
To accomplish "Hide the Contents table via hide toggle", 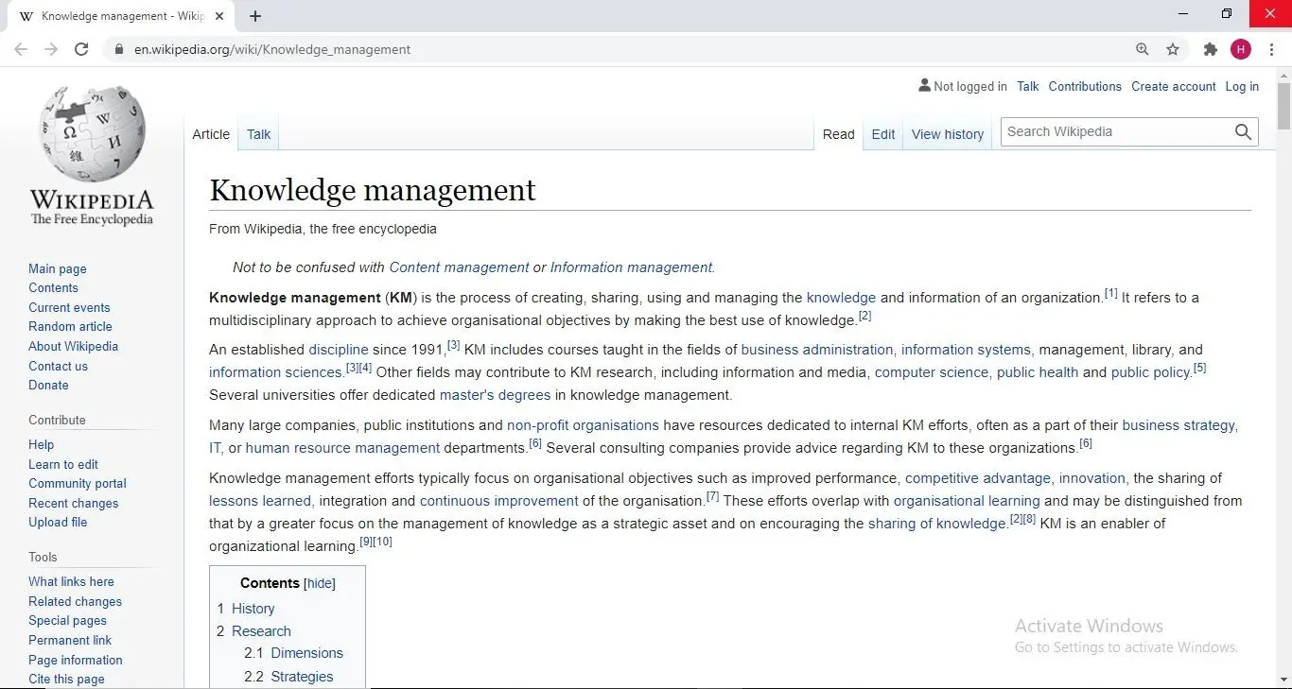I will click(320, 583).
